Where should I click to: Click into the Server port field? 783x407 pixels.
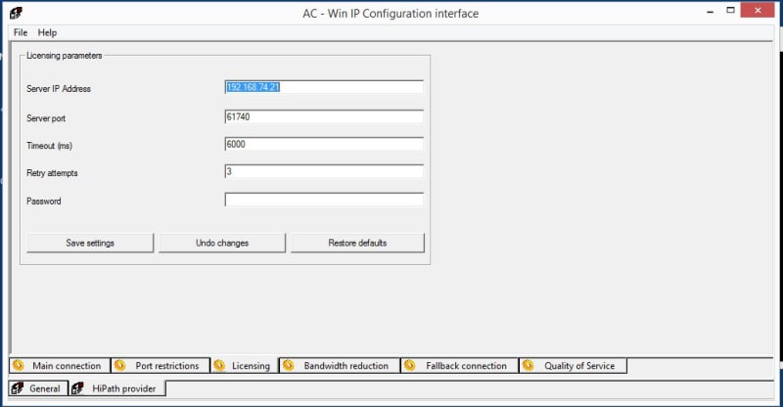pos(324,116)
